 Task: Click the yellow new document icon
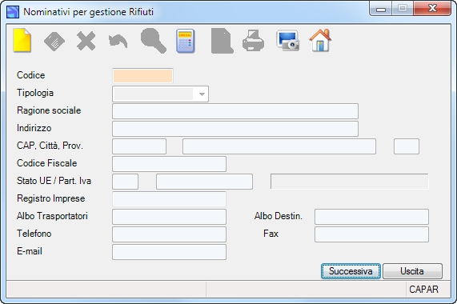22,41
